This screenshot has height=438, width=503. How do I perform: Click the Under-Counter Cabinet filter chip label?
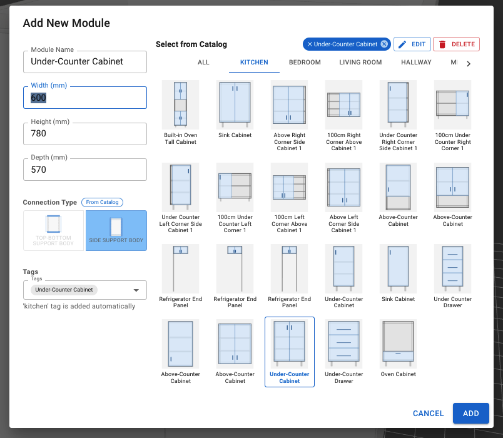[345, 44]
